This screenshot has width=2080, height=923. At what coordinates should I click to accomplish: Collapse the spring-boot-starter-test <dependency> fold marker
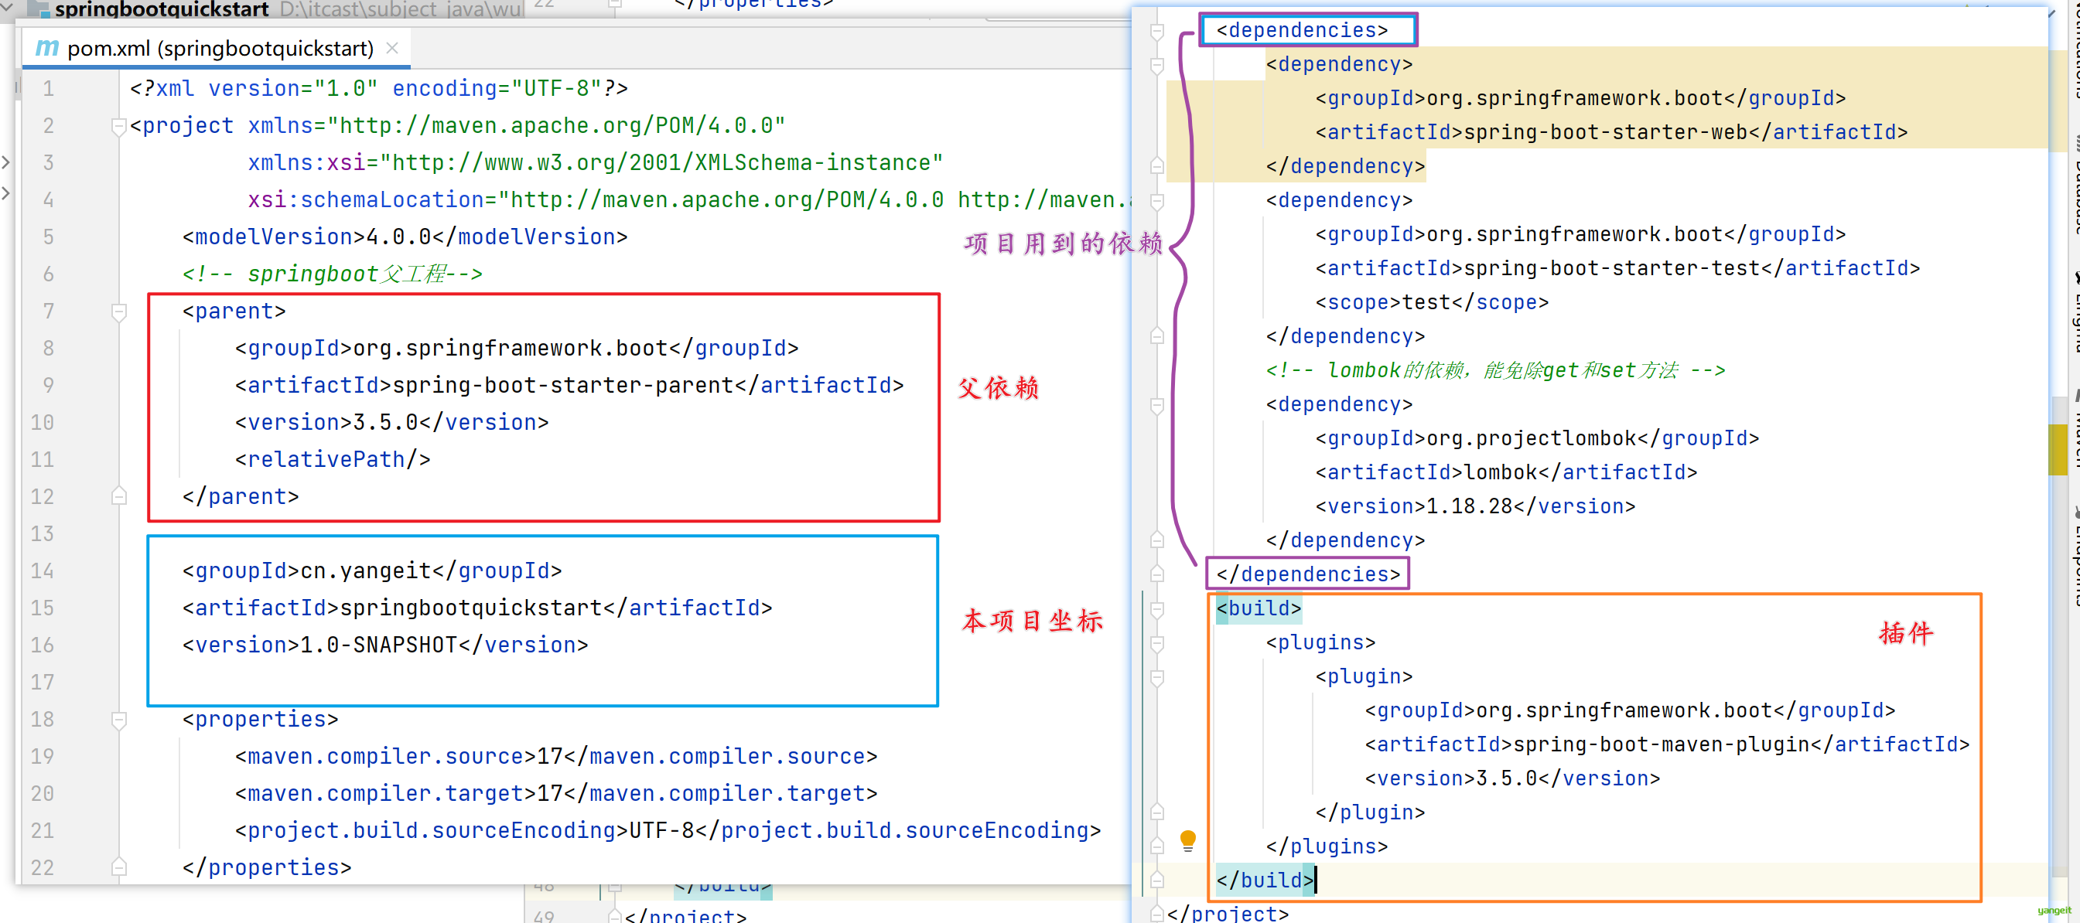tap(1156, 201)
